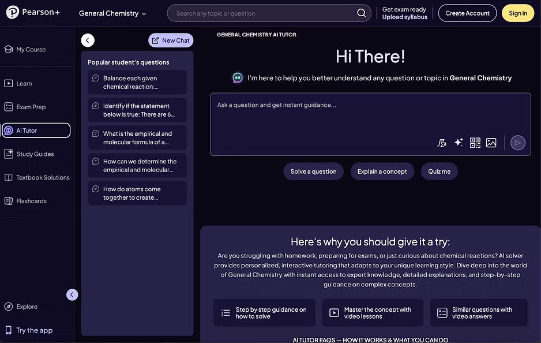Click the AI tutor avatar beside the greeting
541x343 pixels.
pyautogui.click(x=238, y=78)
